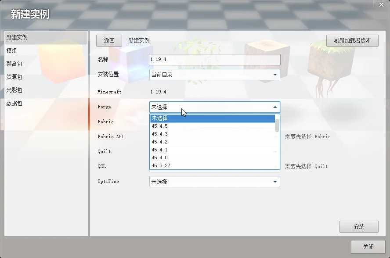Image resolution: width=390 pixels, height=258 pixels.
Task: Click the QSL label
Action: point(102,166)
